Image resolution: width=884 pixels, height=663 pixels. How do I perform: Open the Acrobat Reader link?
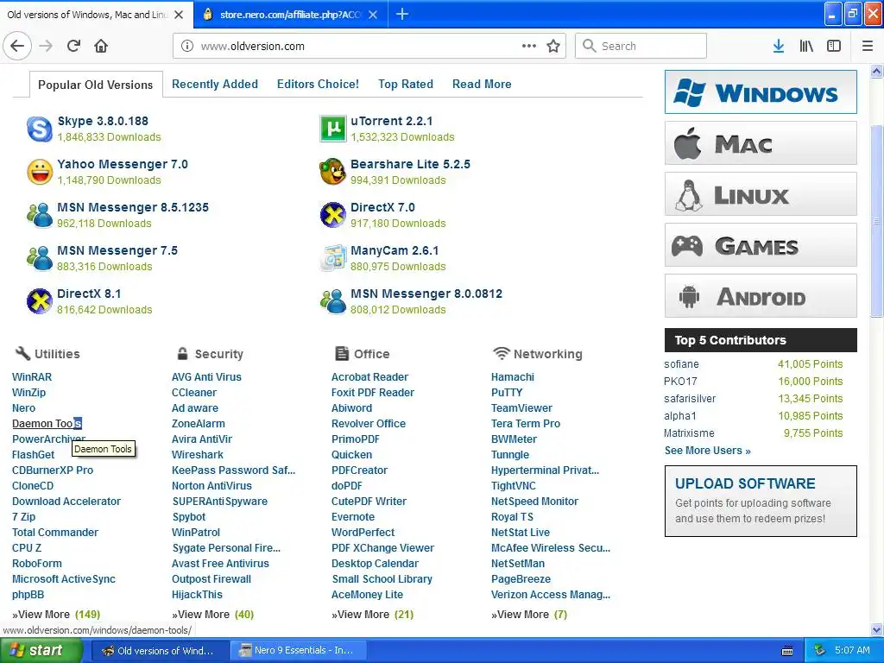(x=369, y=377)
